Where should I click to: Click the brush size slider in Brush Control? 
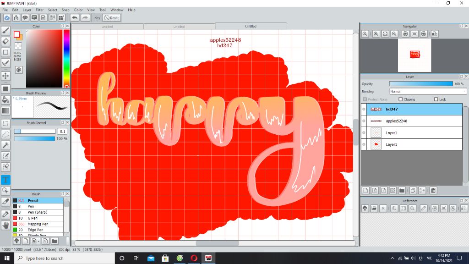click(x=35, y=132)
